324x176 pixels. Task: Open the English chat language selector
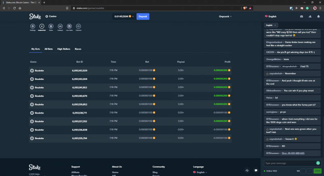click(x=271, y=16)
